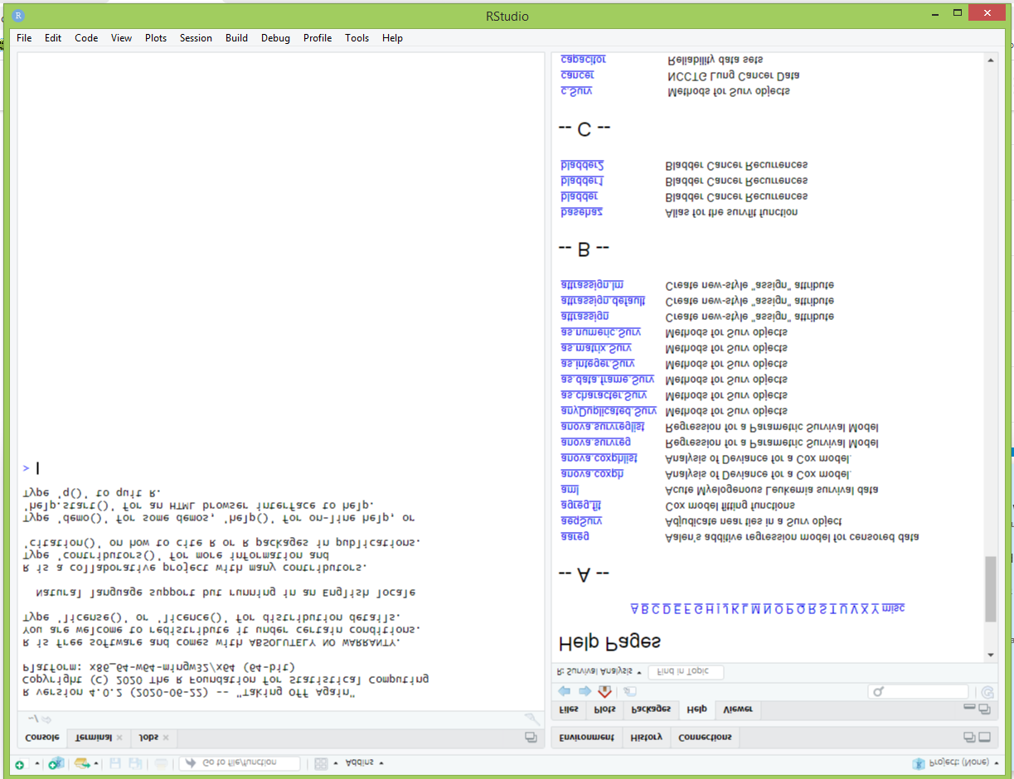This screenshot has width=1014, height=779.
Task: Click the help Home icon
Action: 605,691
